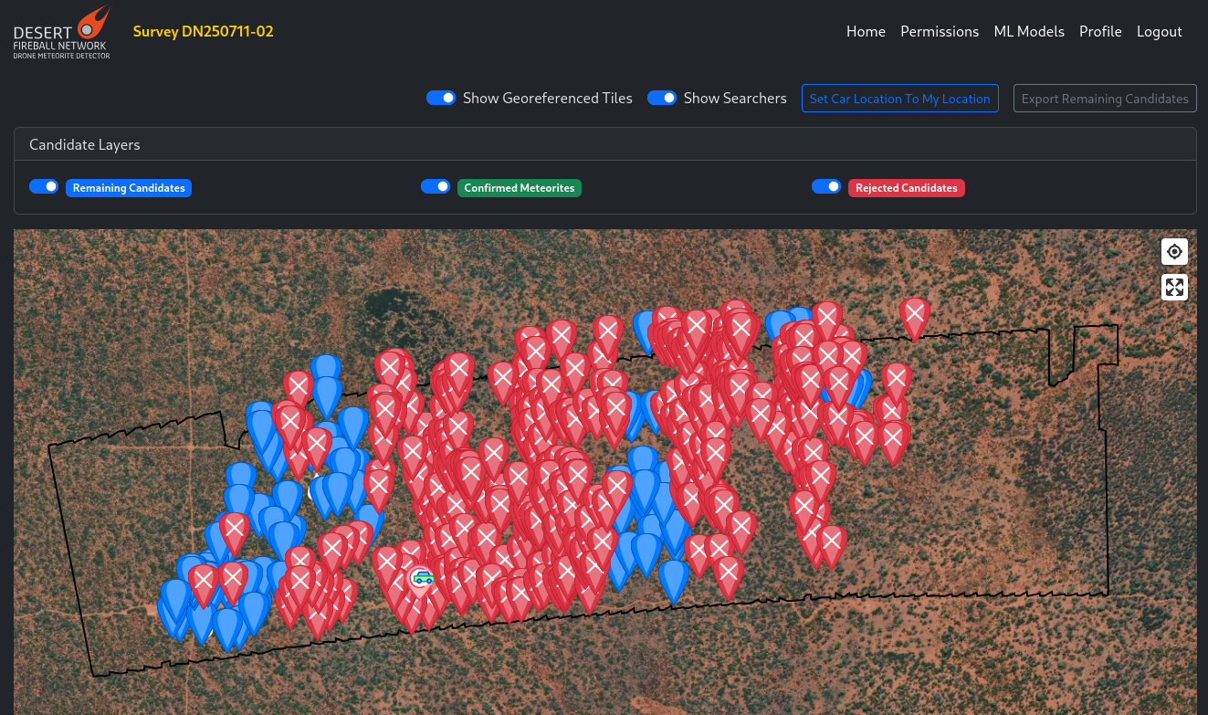Select the car location marker on the map

click(421, 577)
